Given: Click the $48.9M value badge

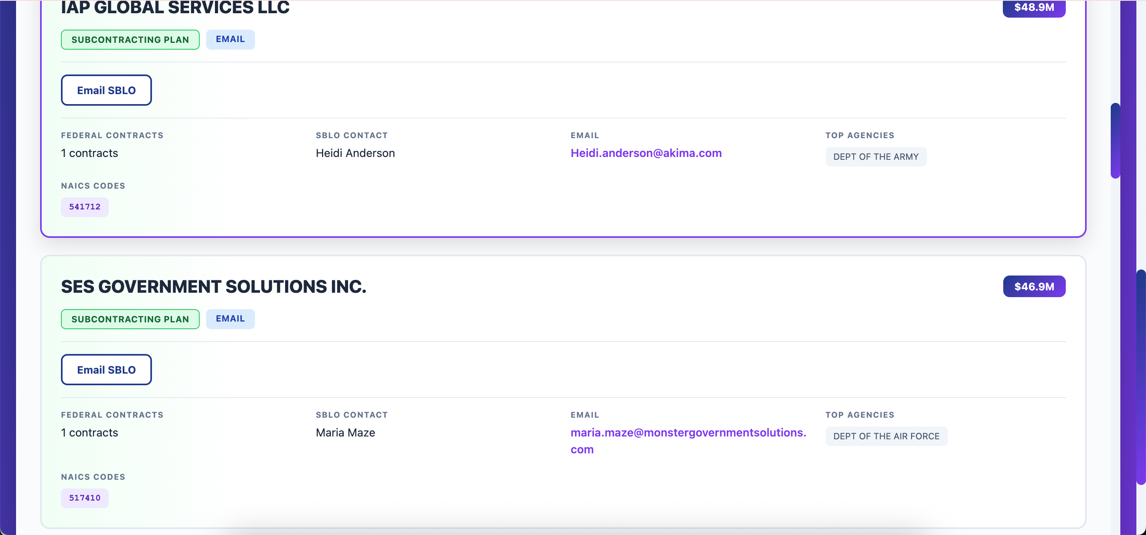Looking at the screenshot, I should pos(1034,7).
